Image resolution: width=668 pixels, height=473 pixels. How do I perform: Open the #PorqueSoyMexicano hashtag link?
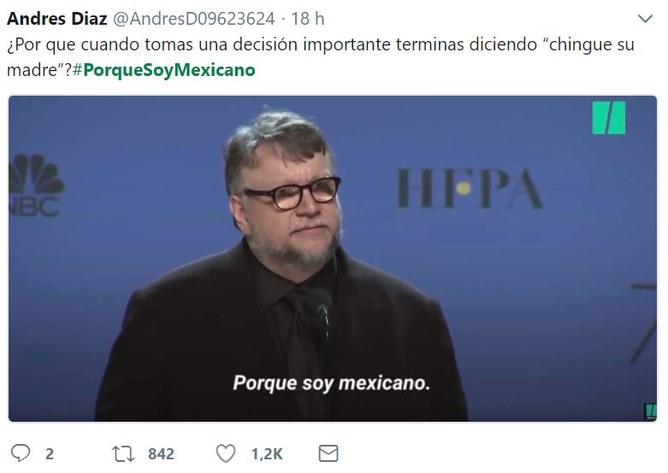pos(164,70)
